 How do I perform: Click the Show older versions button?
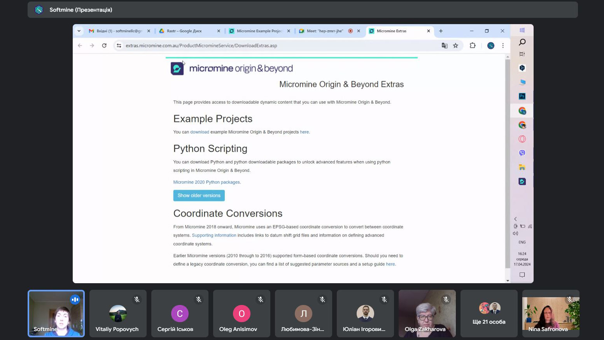point(199,196)
